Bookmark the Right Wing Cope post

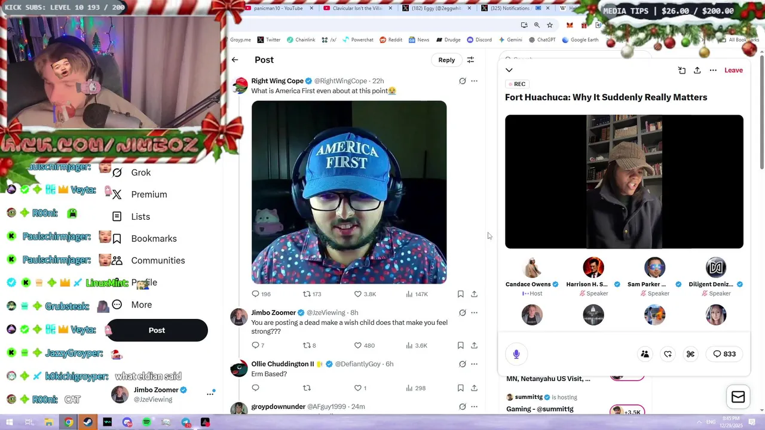[460, 294]
